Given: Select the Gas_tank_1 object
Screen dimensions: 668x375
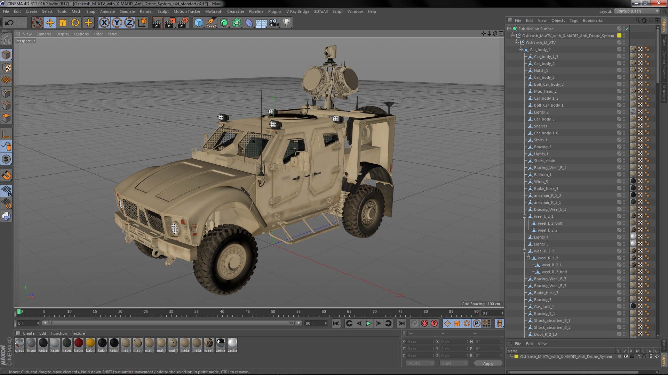Looking at the screenshot, I should pos(544,307).
